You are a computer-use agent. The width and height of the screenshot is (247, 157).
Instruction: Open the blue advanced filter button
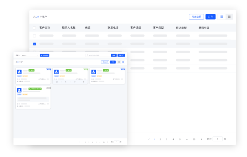click(44, 55)
